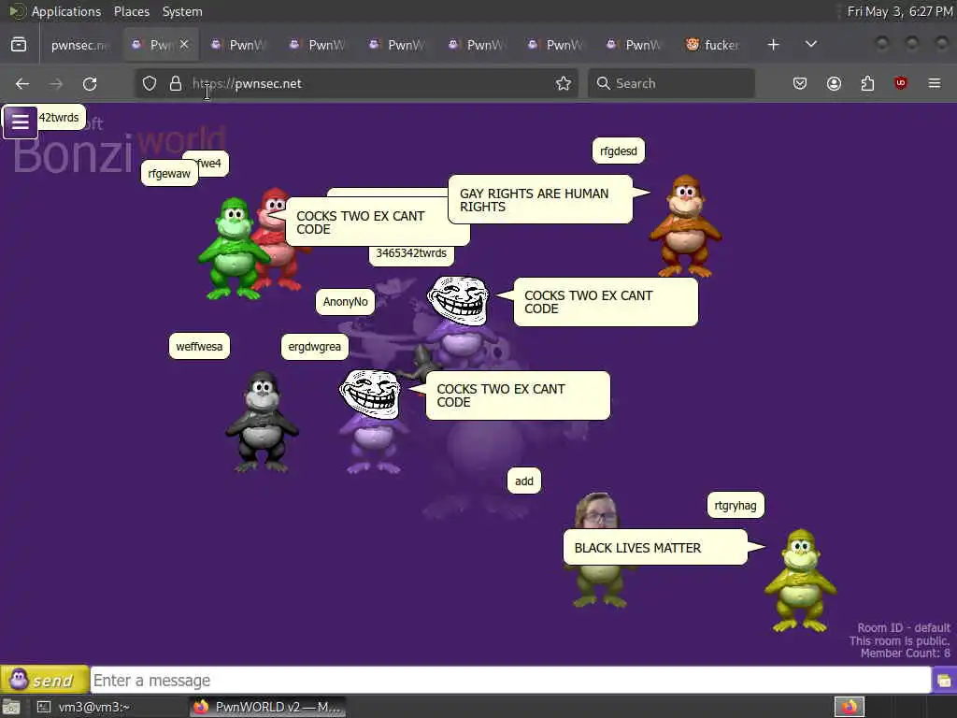Click the GAY RIGHTS ARE HUMAN RIGHTS bubble
Image resolution: width=957 pixels, height=718 pixels.
pyautogui.click(x=540, y=200)
